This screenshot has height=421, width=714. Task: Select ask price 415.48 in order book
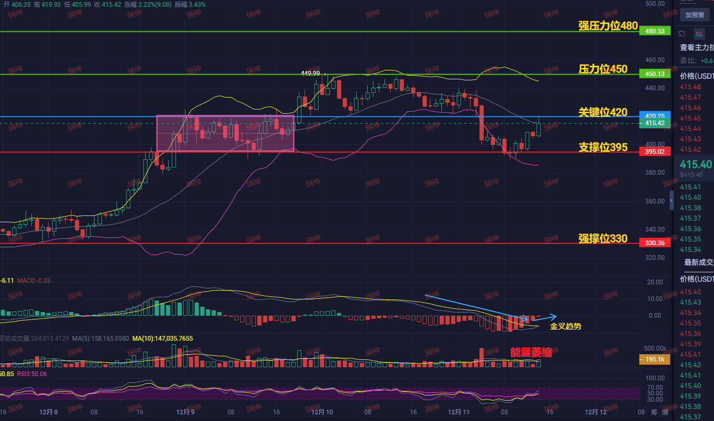[690, 87]
